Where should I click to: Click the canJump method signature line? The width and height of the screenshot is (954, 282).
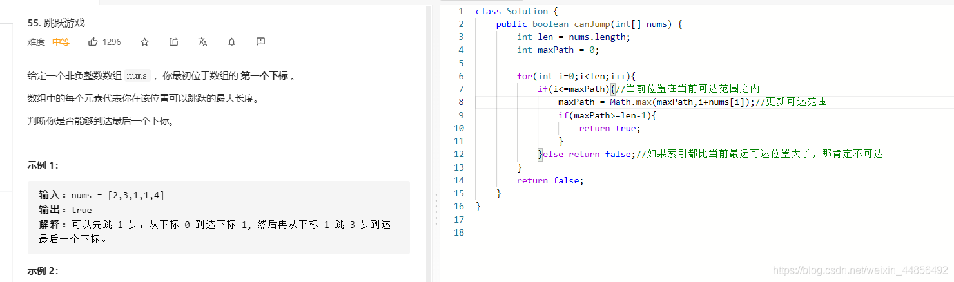coord(589,24)
